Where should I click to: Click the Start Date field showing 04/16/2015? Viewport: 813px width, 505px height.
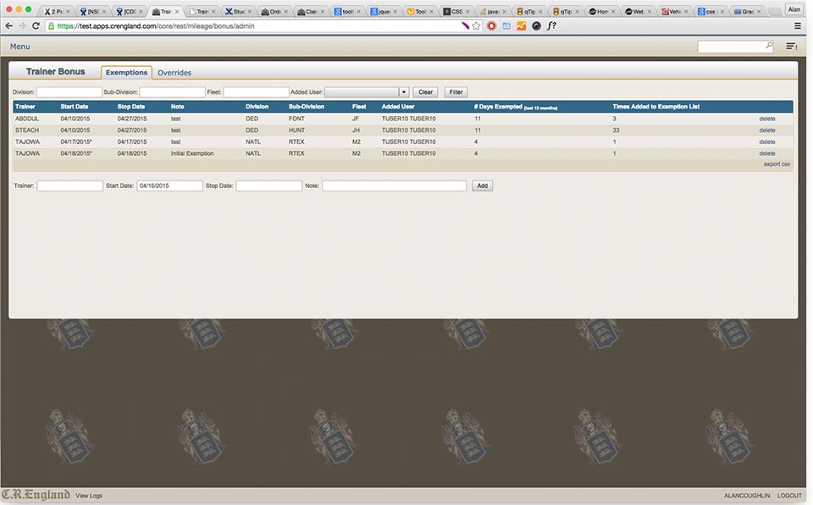click(169, 186)
